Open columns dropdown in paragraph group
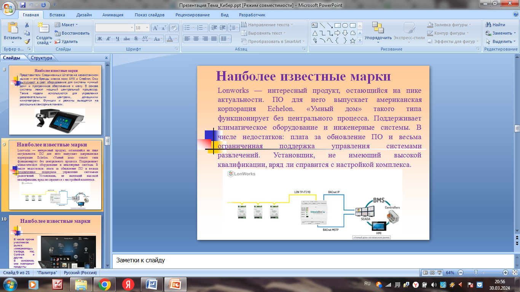This screenshot has width=520, height=292. click(226, 38)
